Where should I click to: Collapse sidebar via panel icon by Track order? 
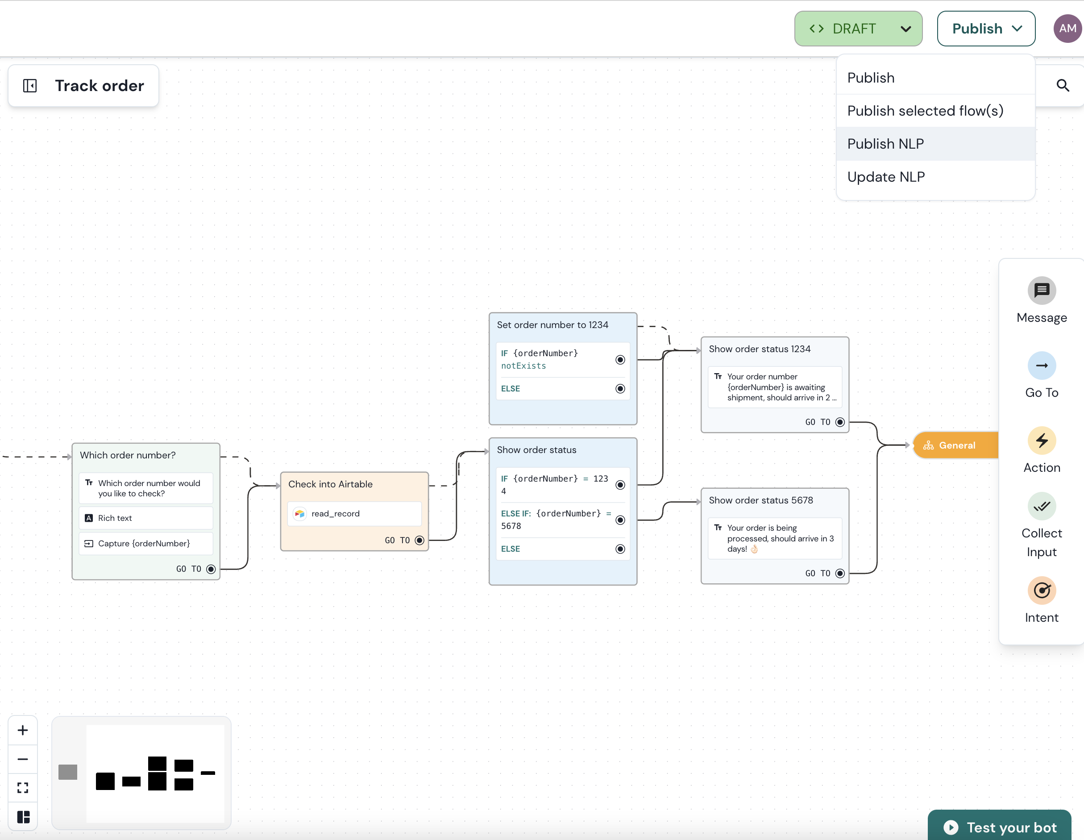click(30, 85)
